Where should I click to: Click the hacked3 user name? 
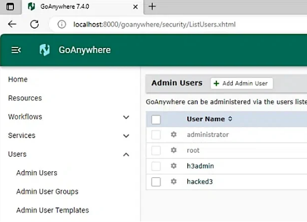tap(200, 182)
